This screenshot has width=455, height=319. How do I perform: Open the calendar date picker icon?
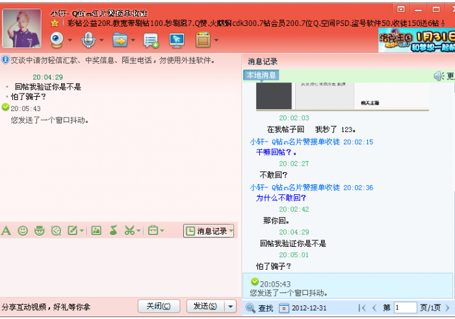(x=284, y=308)
